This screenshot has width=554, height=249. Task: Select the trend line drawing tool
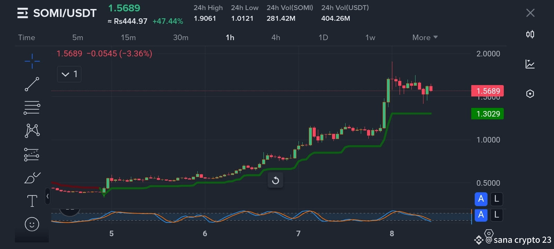(x=32, y=84)
